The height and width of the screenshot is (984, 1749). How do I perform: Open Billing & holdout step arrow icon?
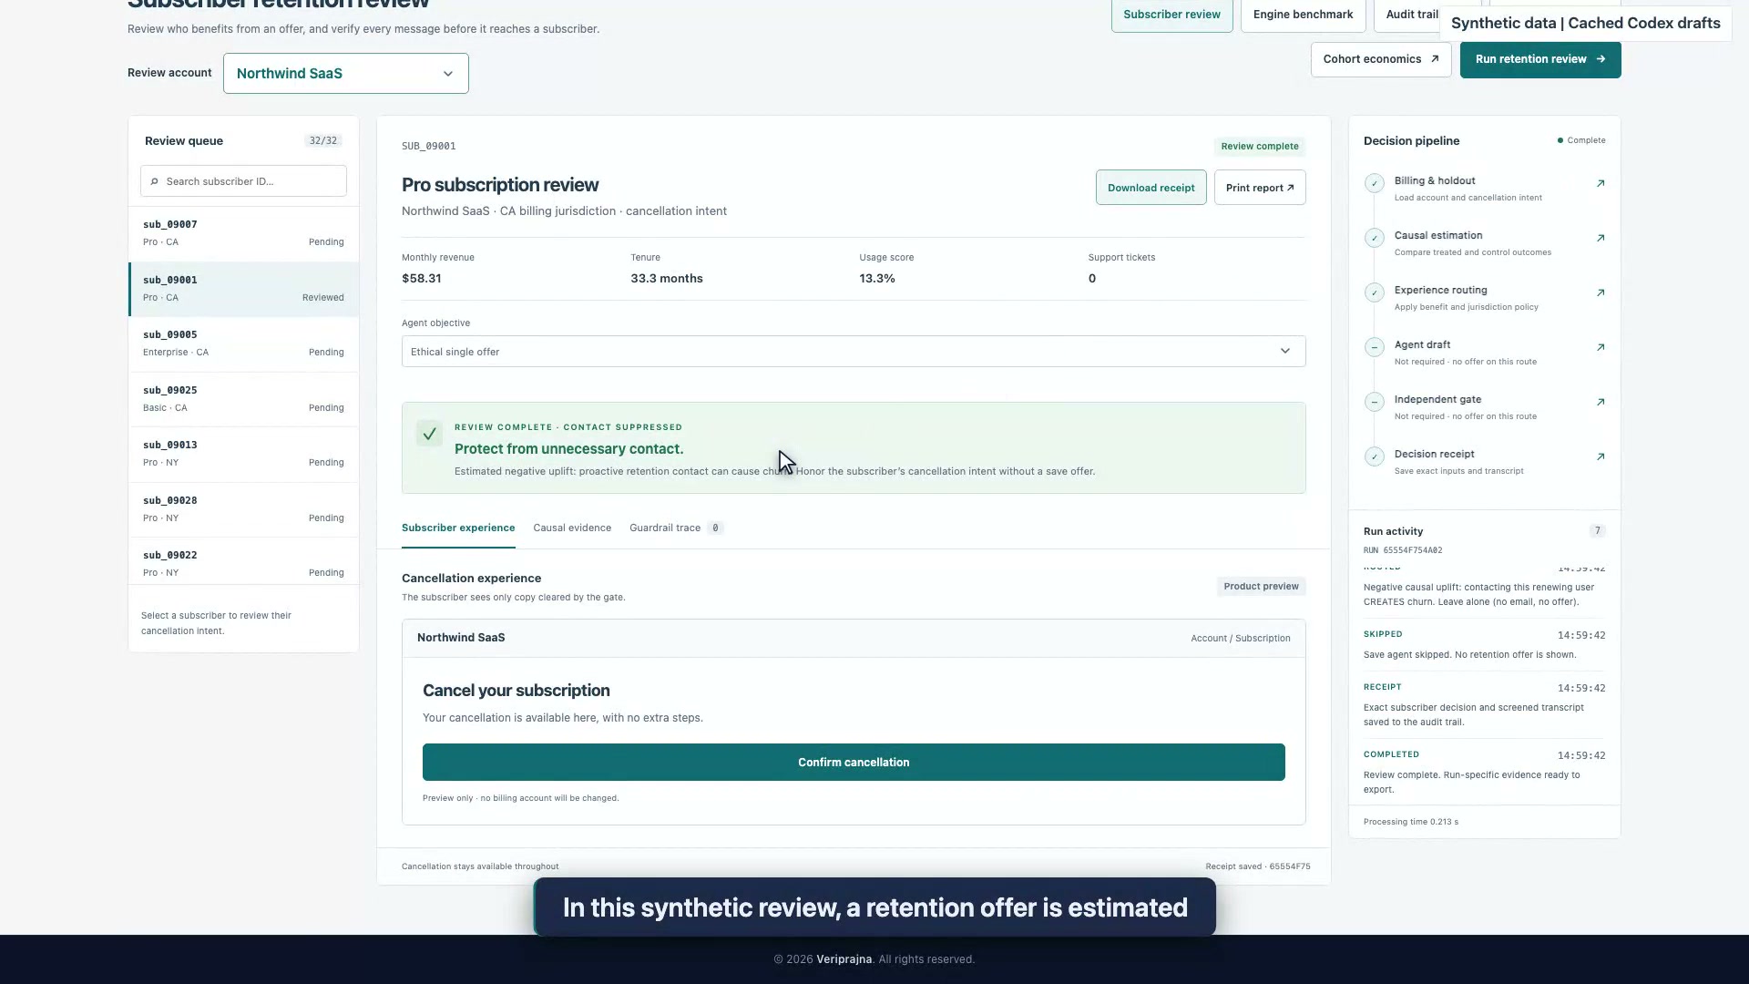(1601, 184)
